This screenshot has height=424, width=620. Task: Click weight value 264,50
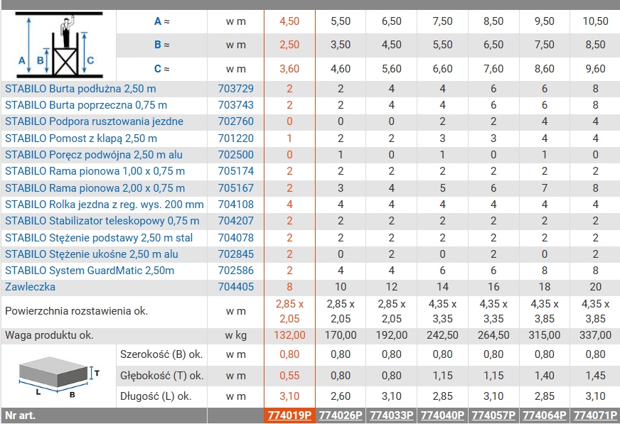tap(493, 335)
